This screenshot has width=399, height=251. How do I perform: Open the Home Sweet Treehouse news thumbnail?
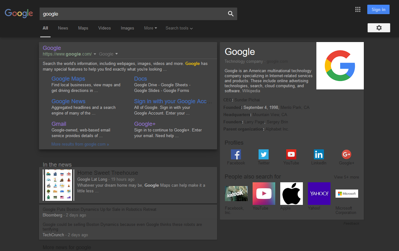click(58, 185)
